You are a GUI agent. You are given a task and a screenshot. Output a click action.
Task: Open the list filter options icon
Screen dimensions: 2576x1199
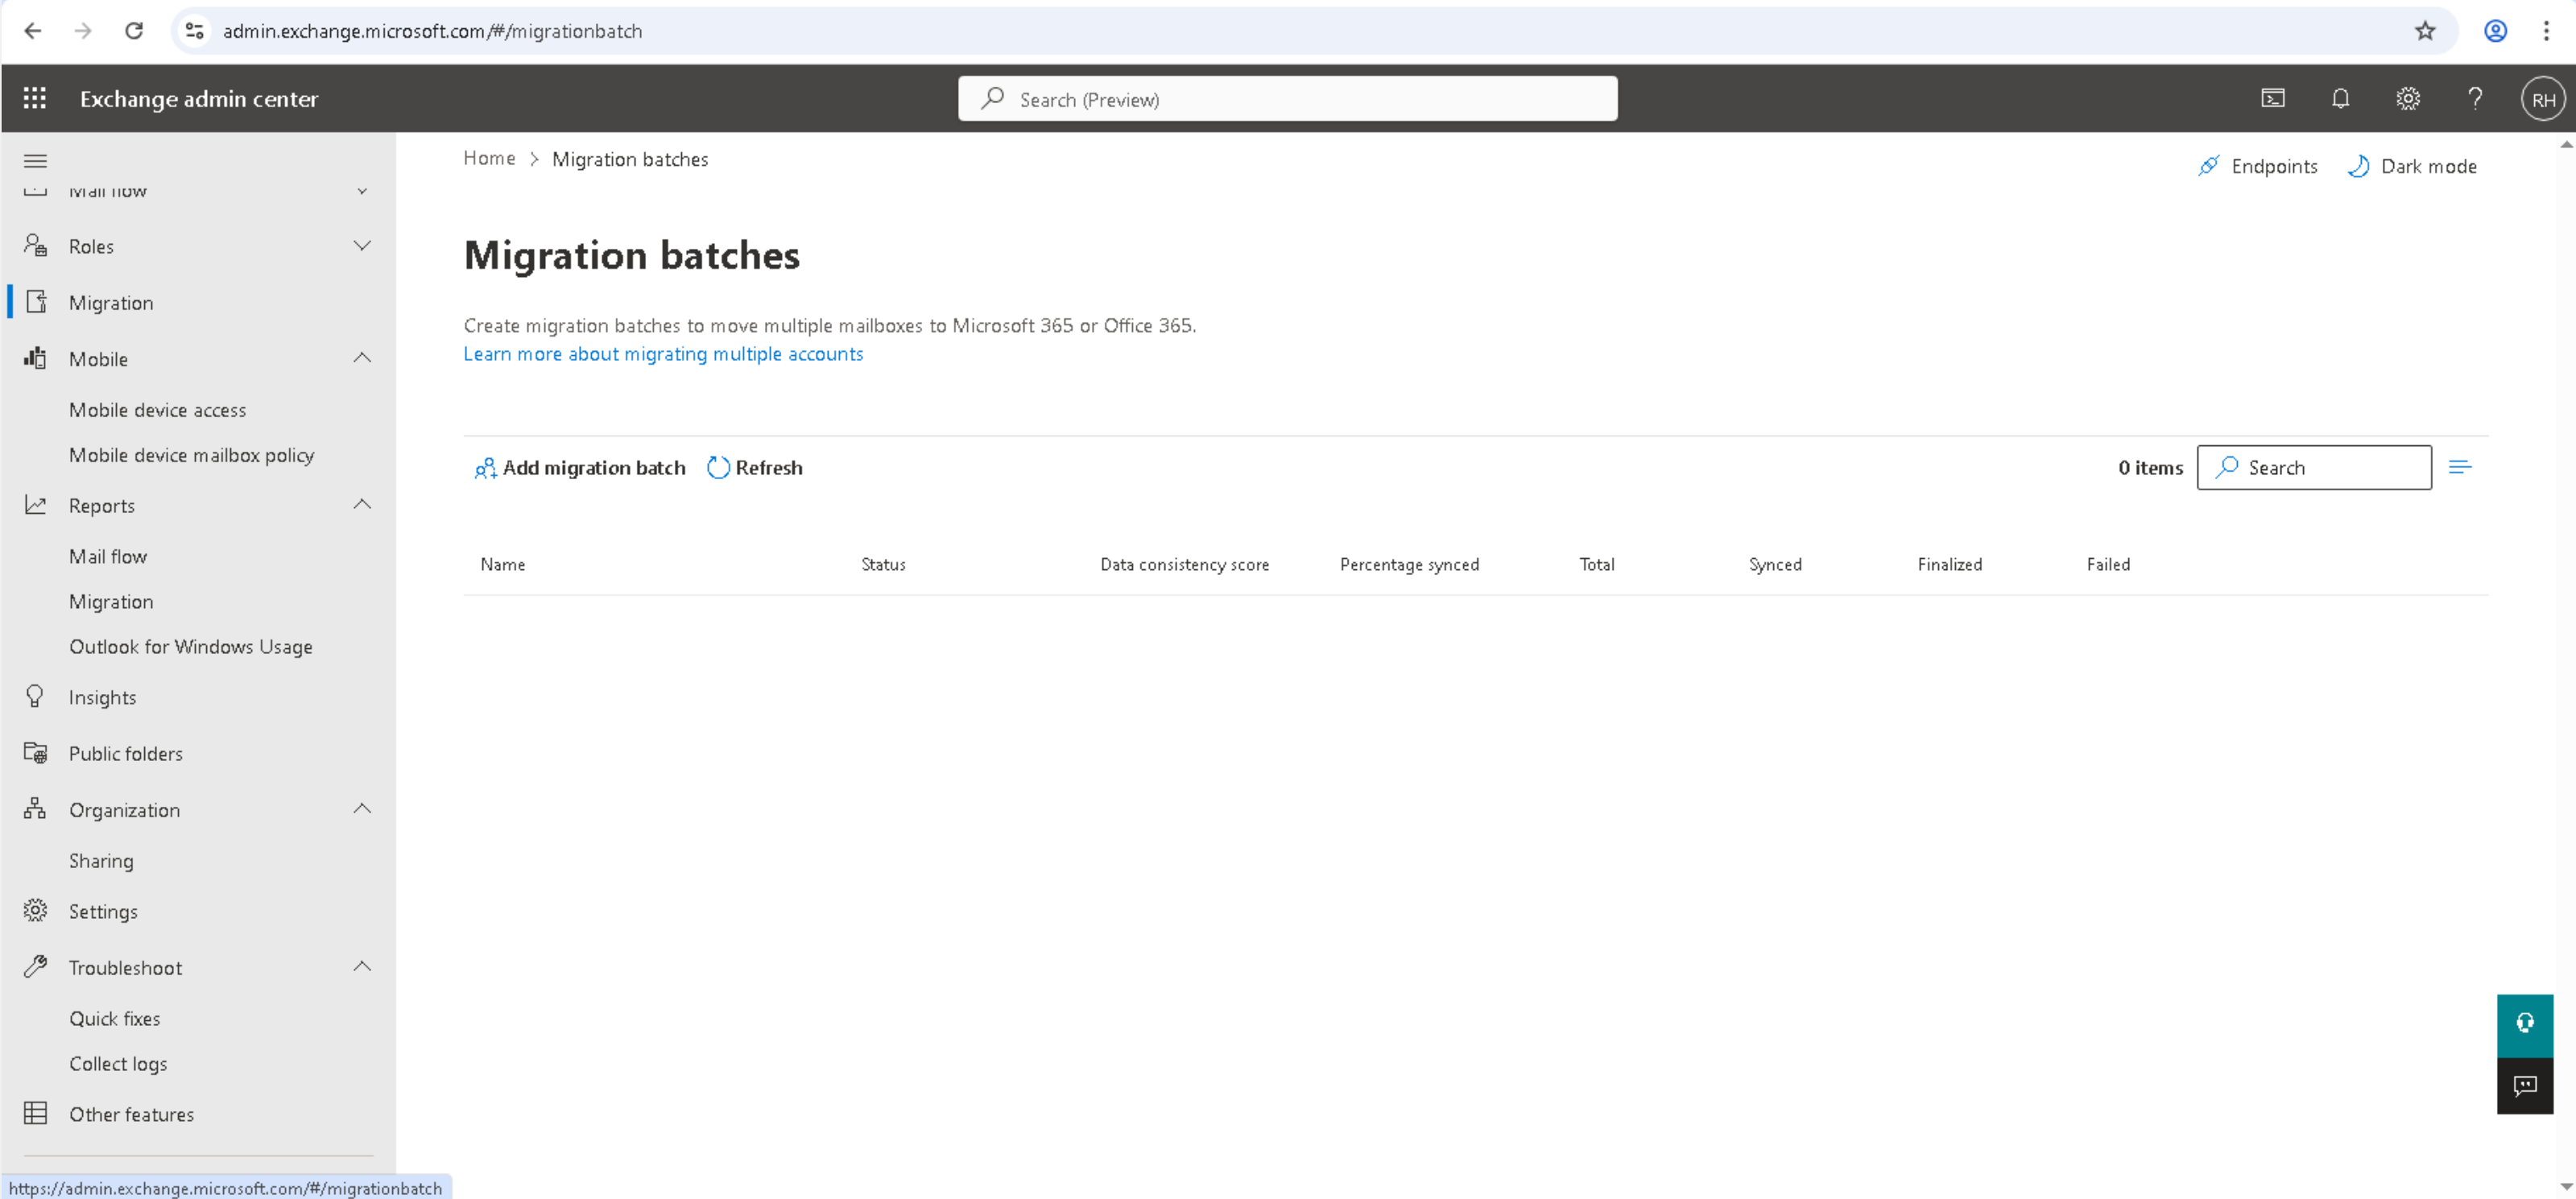click(2460, 467)
